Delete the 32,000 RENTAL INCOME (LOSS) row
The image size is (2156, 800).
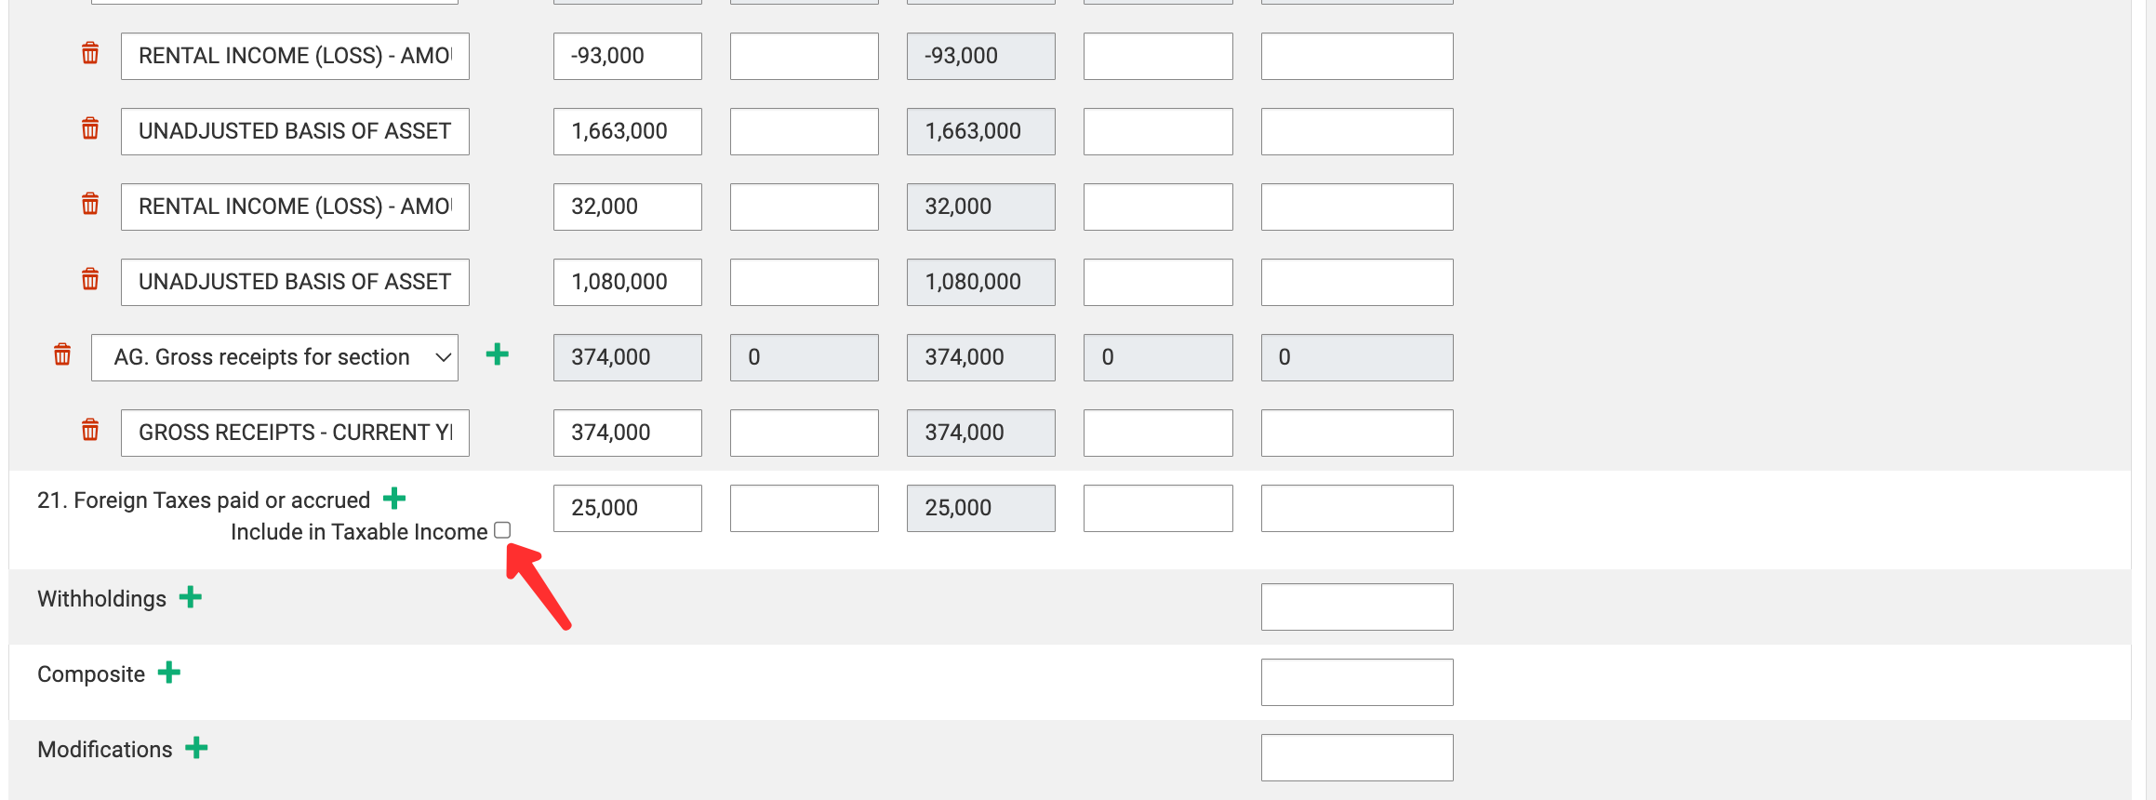click(90, 205)
